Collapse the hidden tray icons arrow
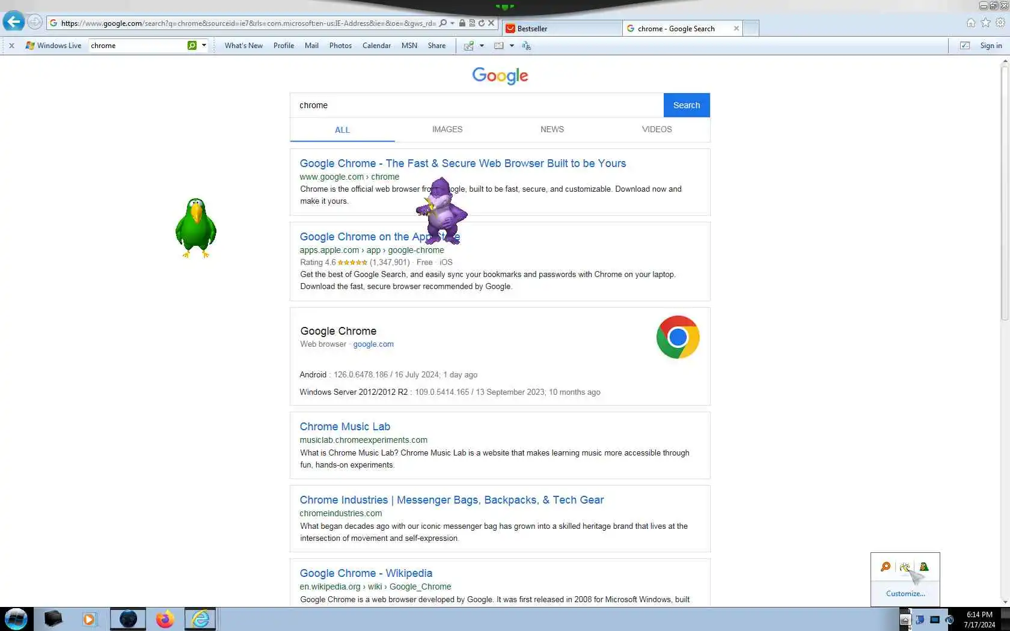Image resolution: width=1010 pixels, height=631 pixels. [905, 620]
